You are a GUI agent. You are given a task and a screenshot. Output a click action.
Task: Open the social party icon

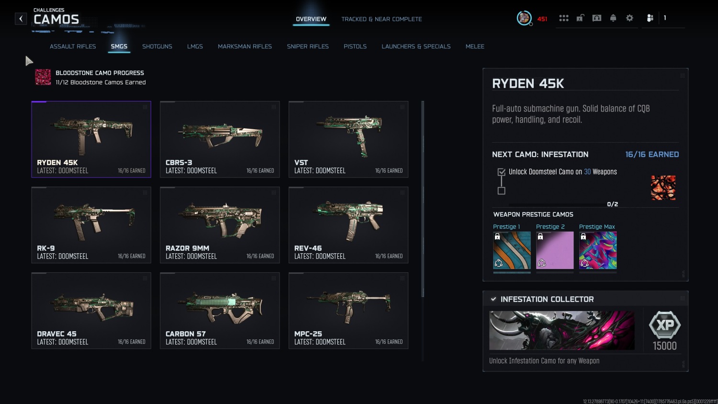(x=650, y=18)
